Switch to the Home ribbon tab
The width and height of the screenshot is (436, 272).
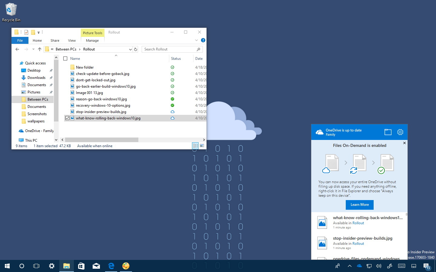(x=37, y=40)
